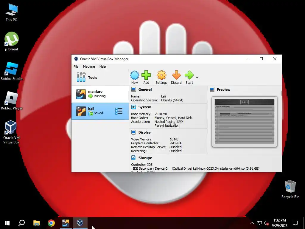Click the taskbar search icon
This screenshot has height=229, width=305.
coord(21,223)
